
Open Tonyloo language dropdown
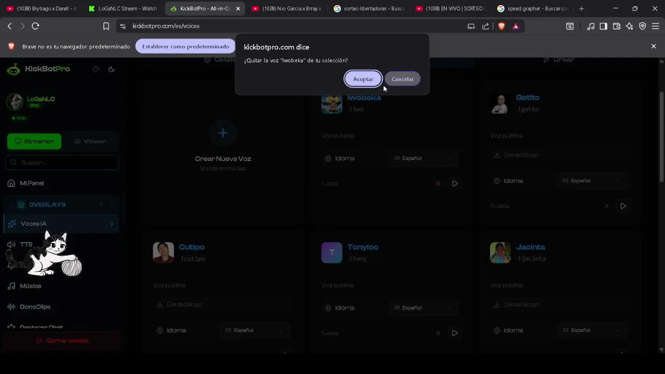point(423,308)
